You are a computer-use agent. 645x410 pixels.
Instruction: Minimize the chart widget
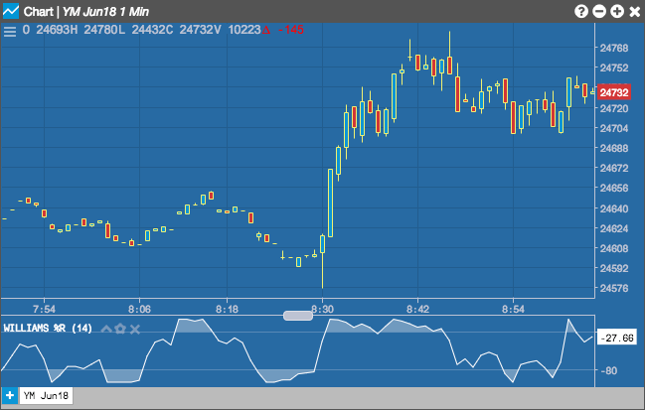599,12
